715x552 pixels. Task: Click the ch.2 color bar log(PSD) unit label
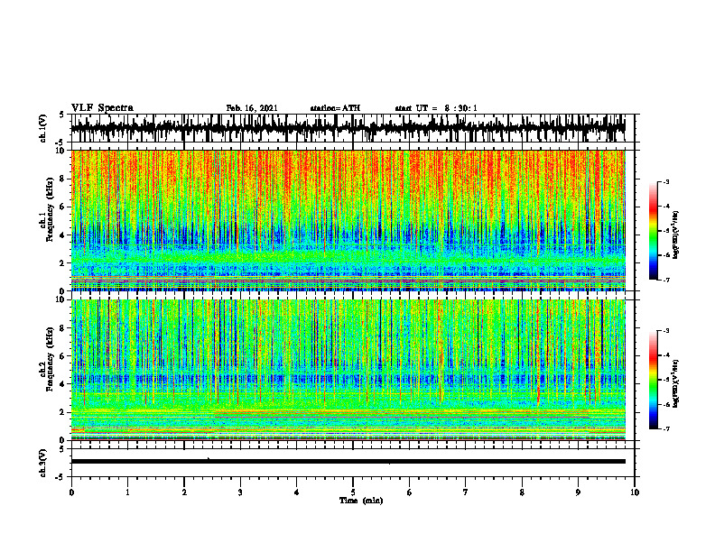[x=676, y=384]
